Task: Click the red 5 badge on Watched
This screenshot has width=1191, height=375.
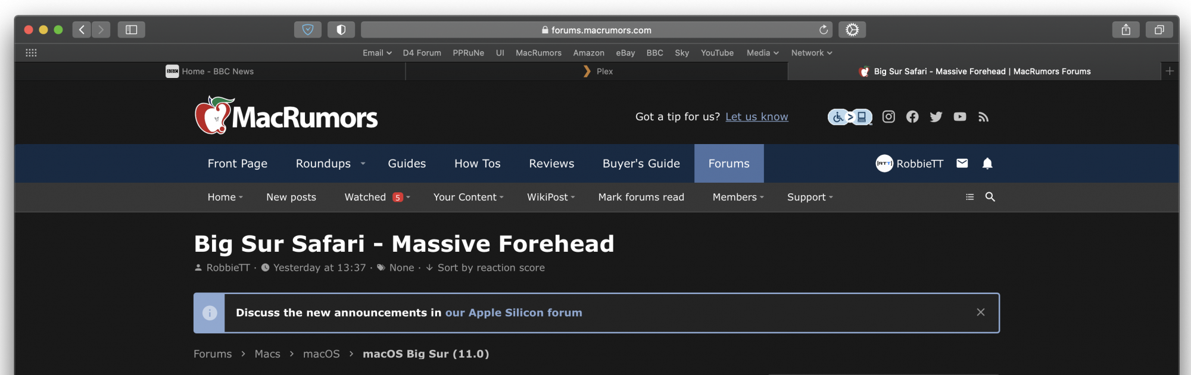Action: (398, 198)
